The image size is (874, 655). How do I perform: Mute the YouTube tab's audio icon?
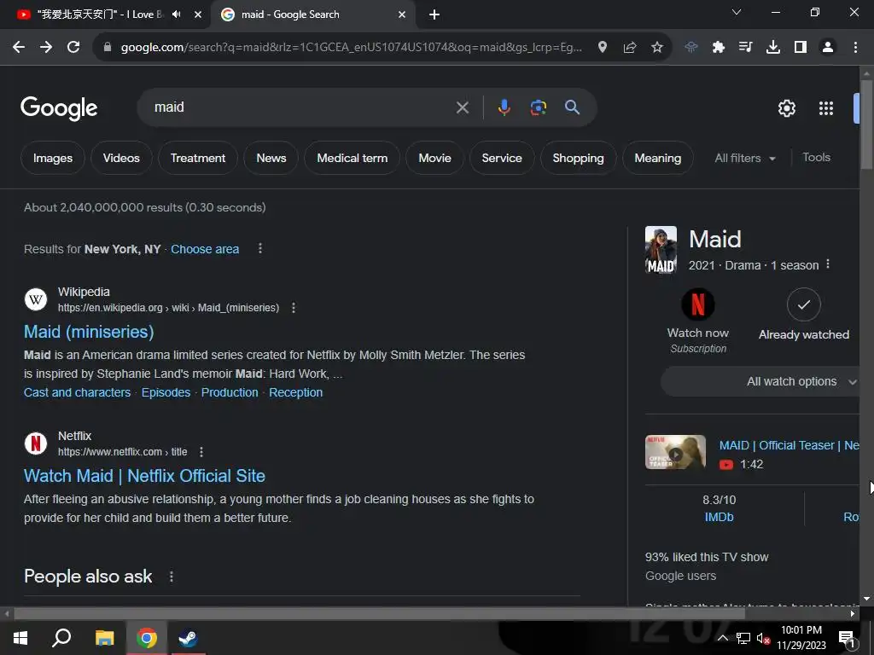coord(177,14)
